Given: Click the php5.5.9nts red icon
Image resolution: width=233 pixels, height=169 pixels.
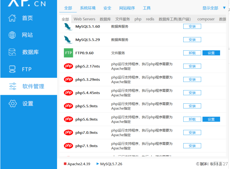Looking at the screenshot, I should tap(68, 106).
